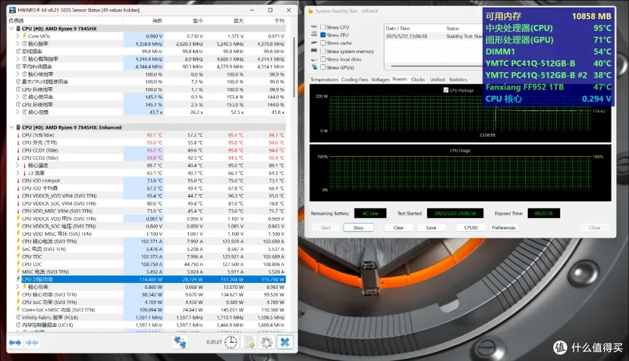Image resolution: width=629 pixels, height=361 pixels.
Task: Select the log entry 2025/5/22 23:06:58
Action: tap(407, 36)
